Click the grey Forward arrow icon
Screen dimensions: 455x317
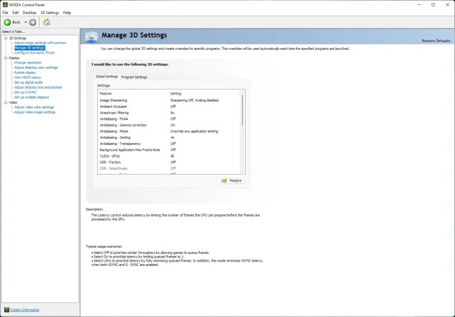pyautogui.click(x=32, y=22)
